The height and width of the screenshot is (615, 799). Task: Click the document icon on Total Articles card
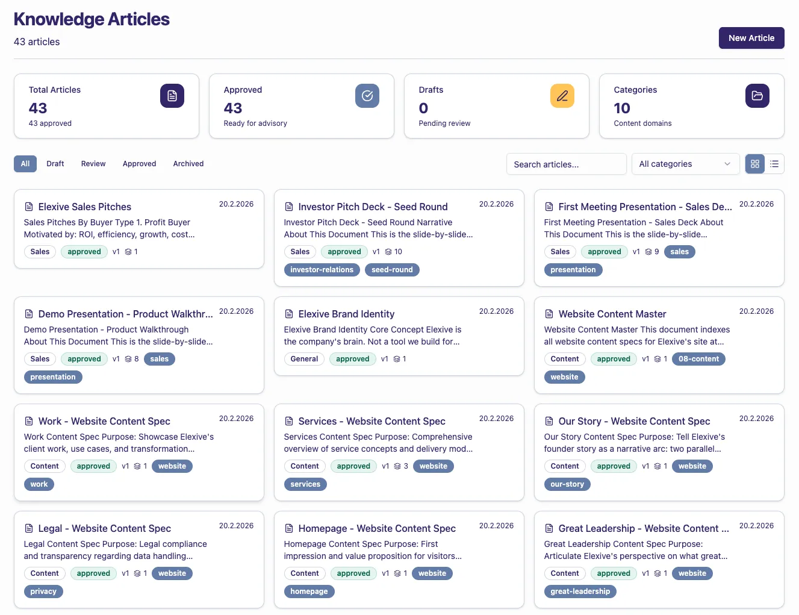click(172, 96)
